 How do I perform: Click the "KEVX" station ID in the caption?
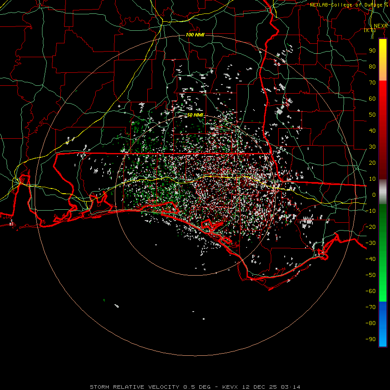tap(230, 387)
